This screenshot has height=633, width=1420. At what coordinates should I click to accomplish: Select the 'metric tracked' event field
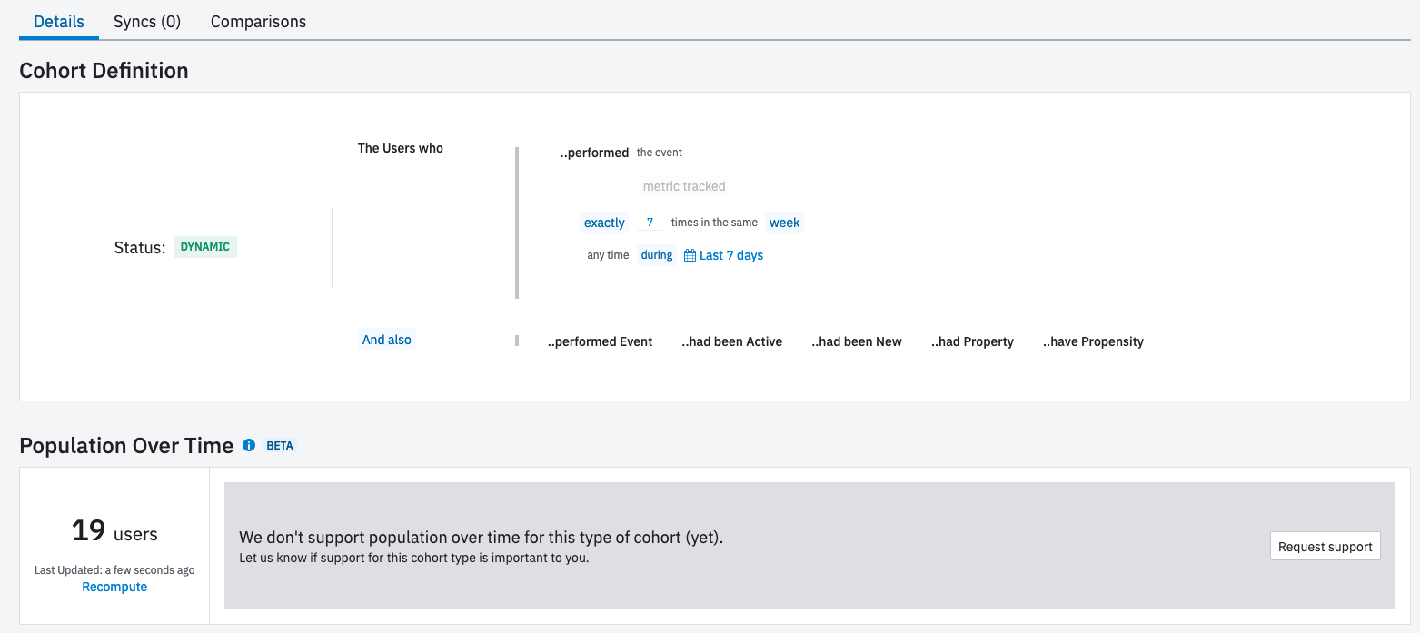tap(684, 186)
